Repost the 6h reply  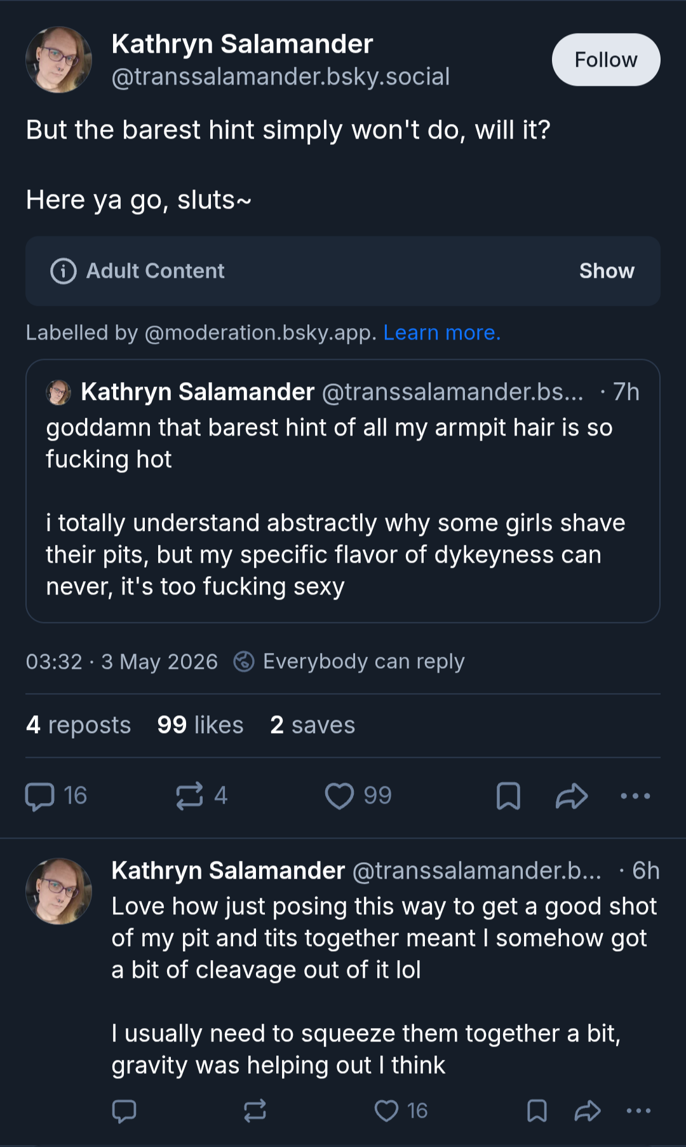pos(255,1111)
